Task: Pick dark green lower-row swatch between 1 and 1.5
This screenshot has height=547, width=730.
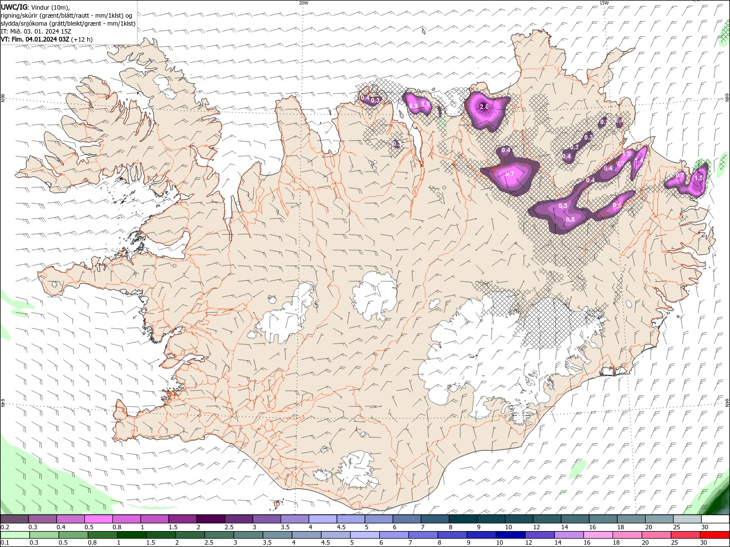Action: click(x=132, y=535)
